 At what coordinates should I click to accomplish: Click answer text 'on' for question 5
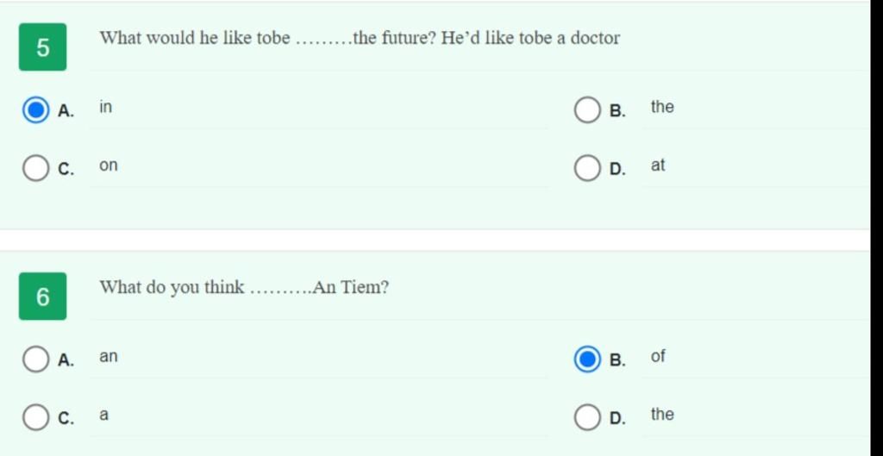coord(109,166)
